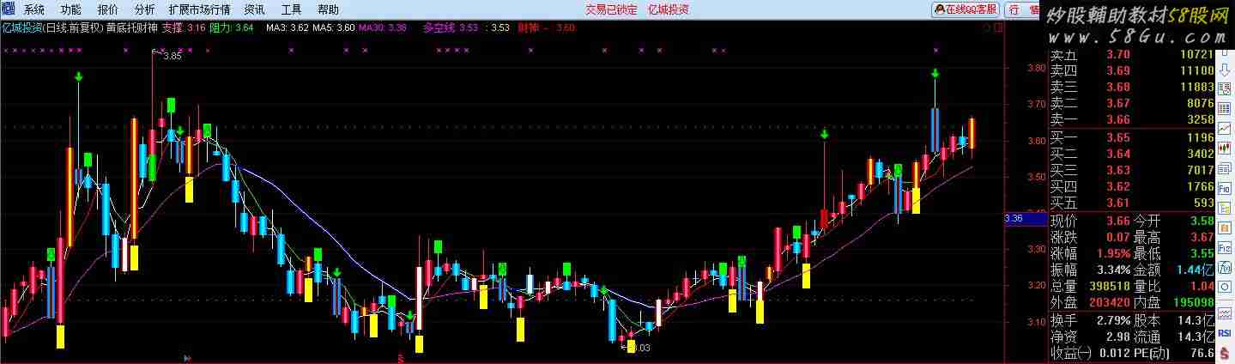
Task: Click the 外盘 203420 value
Action: point(1108,302)
